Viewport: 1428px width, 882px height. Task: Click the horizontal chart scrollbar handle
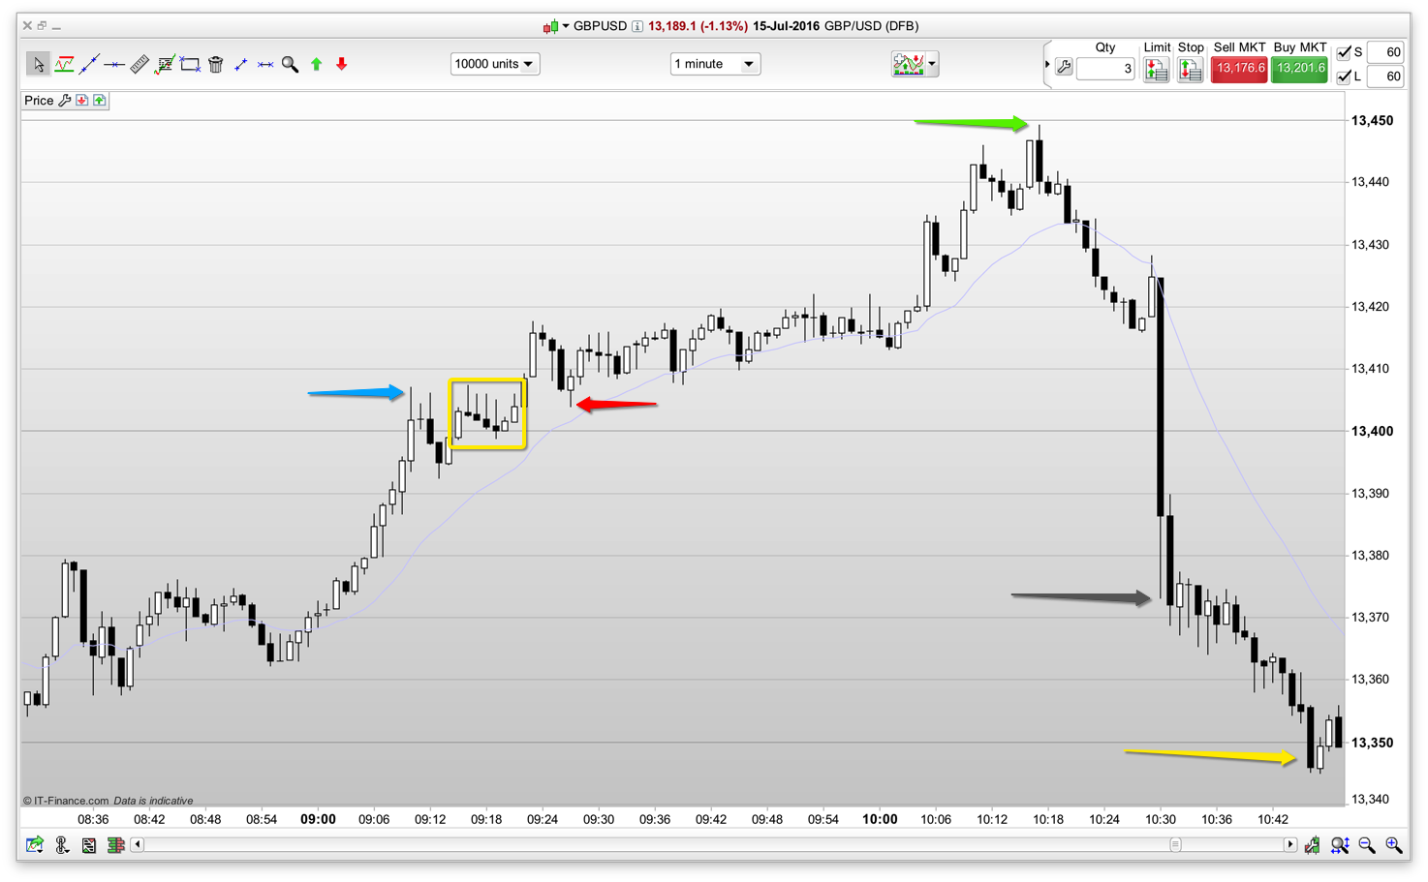[x=1175, y=845]
